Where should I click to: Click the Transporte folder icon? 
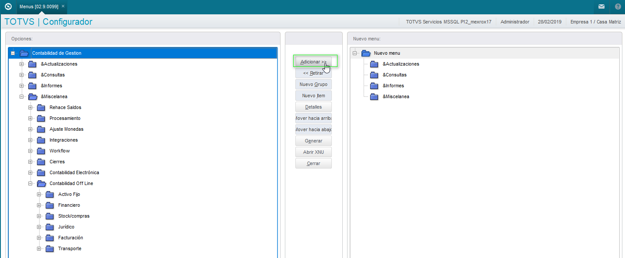50,248
